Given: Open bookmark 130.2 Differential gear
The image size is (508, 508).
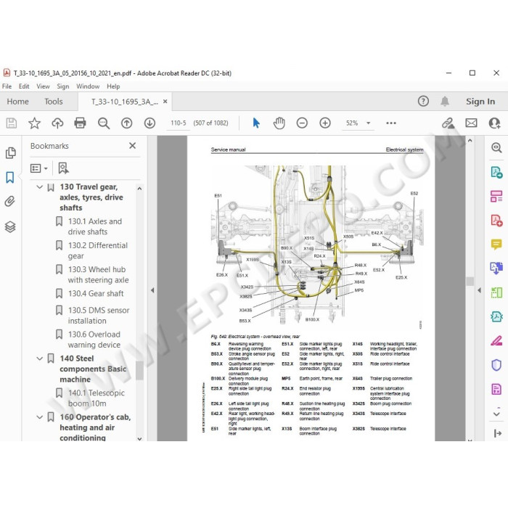Looking at the screenshot, I should (x=98, y=250).
